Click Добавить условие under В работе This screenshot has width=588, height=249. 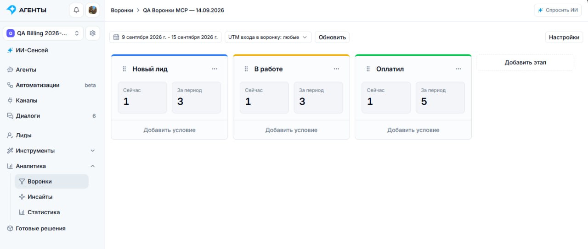click(x=291, y=130)
